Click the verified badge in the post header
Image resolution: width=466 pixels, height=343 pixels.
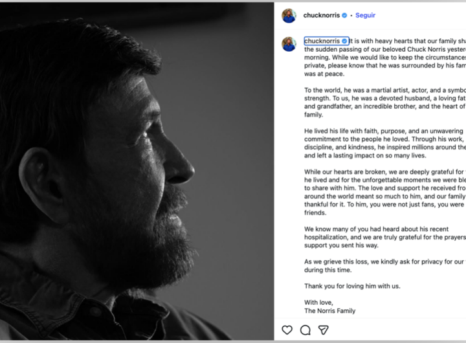(x=345, y=15)
